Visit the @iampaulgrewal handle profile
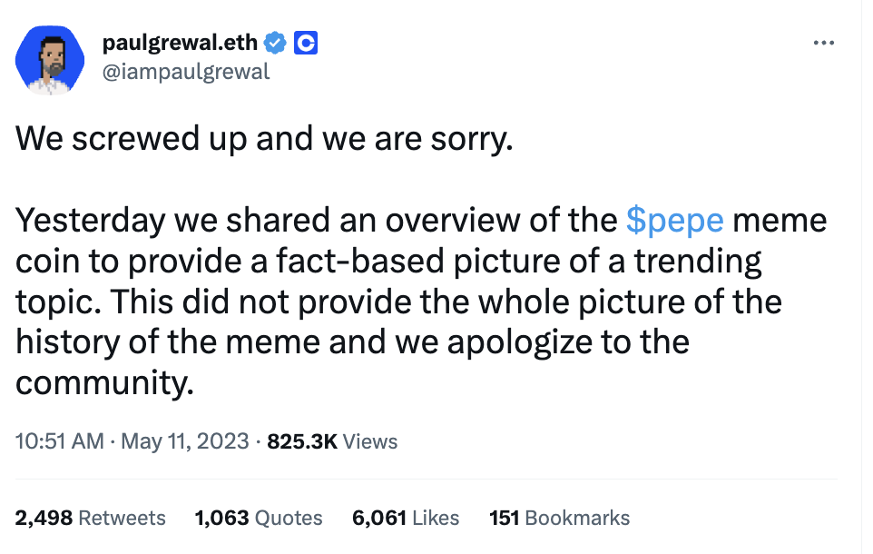The width and height of the screenshot is (873, 554). click(x=186, y=72)
